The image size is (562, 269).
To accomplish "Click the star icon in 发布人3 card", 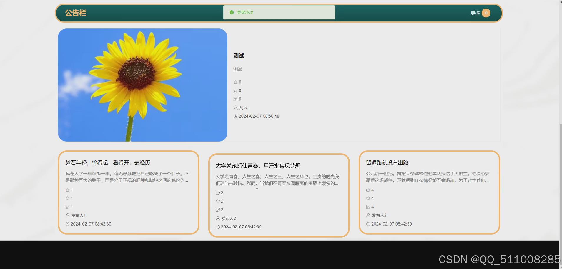I will [368, 199].
